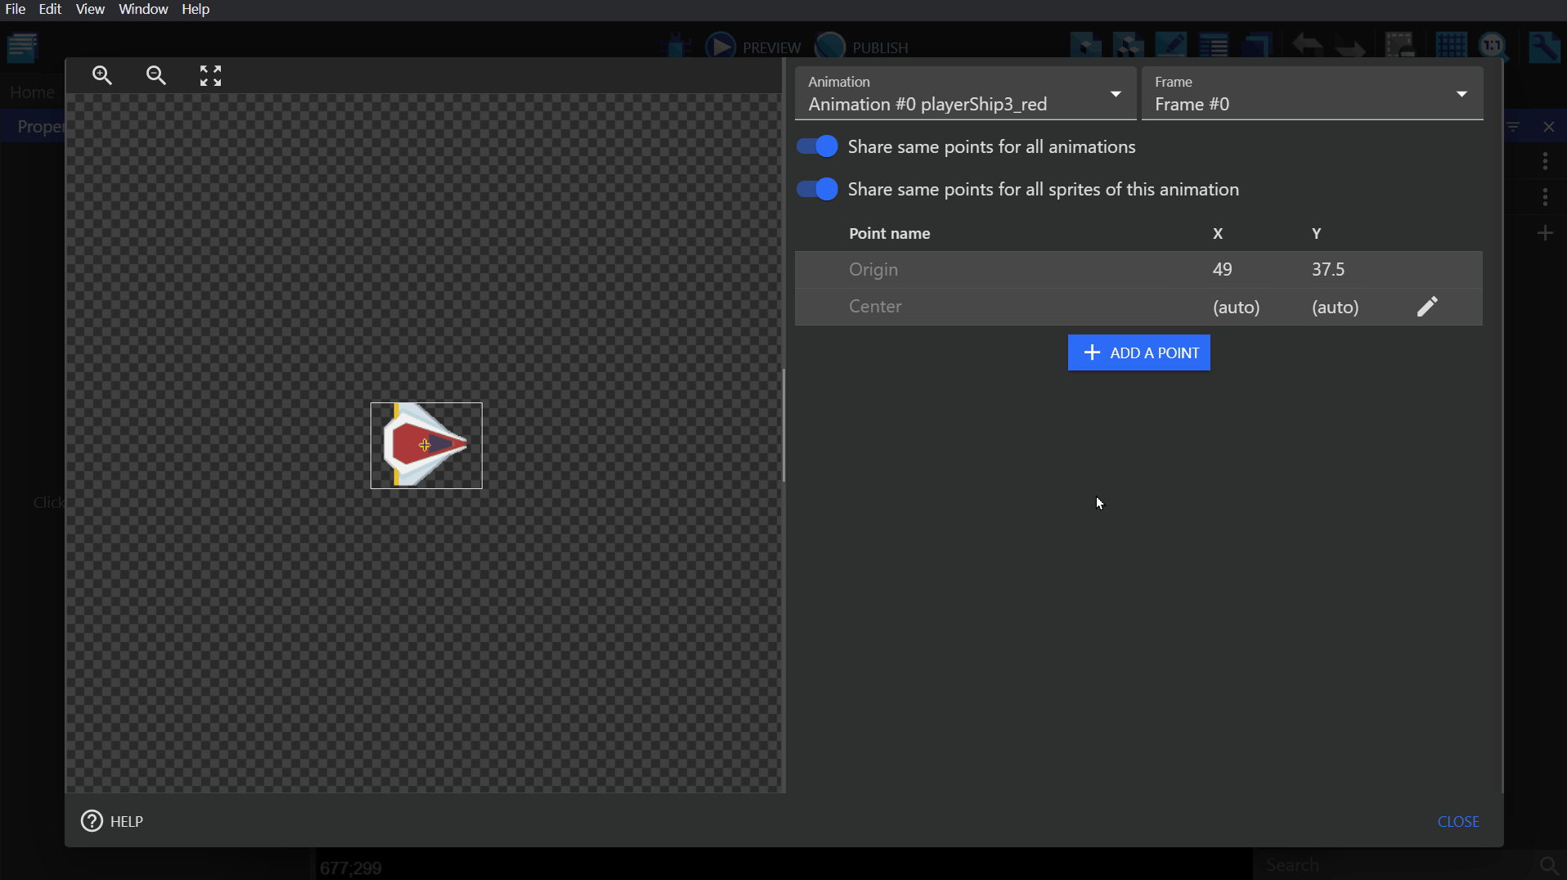The image size is (1567, 880).
Task: Toggle Share same points for all animations
Action: tap(817, 146)
